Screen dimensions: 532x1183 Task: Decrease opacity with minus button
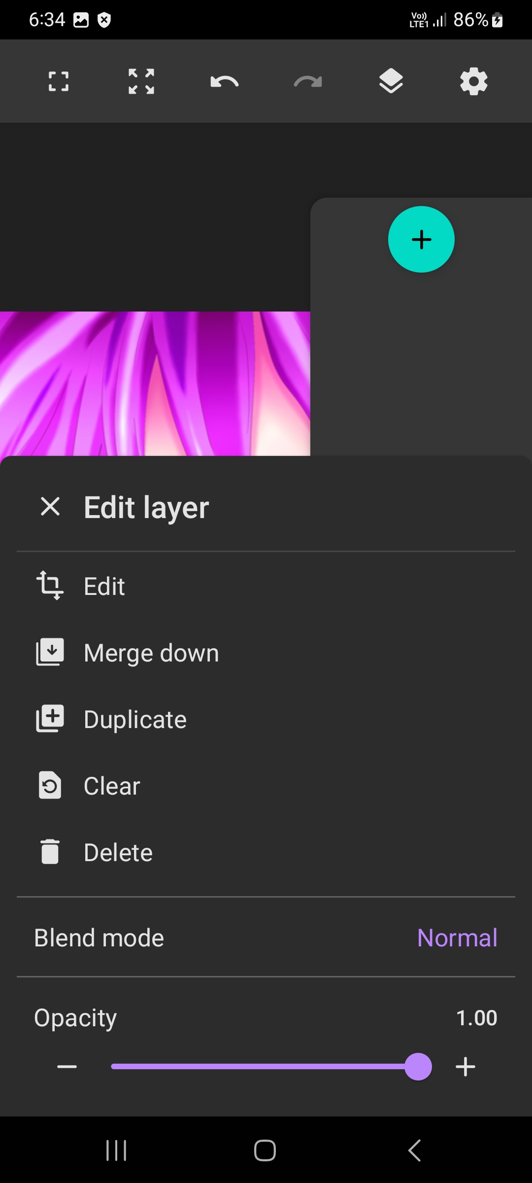coord(67,1067)
